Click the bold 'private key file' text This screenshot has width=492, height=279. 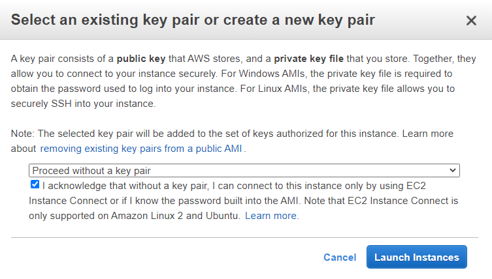(x=309, y=59)
